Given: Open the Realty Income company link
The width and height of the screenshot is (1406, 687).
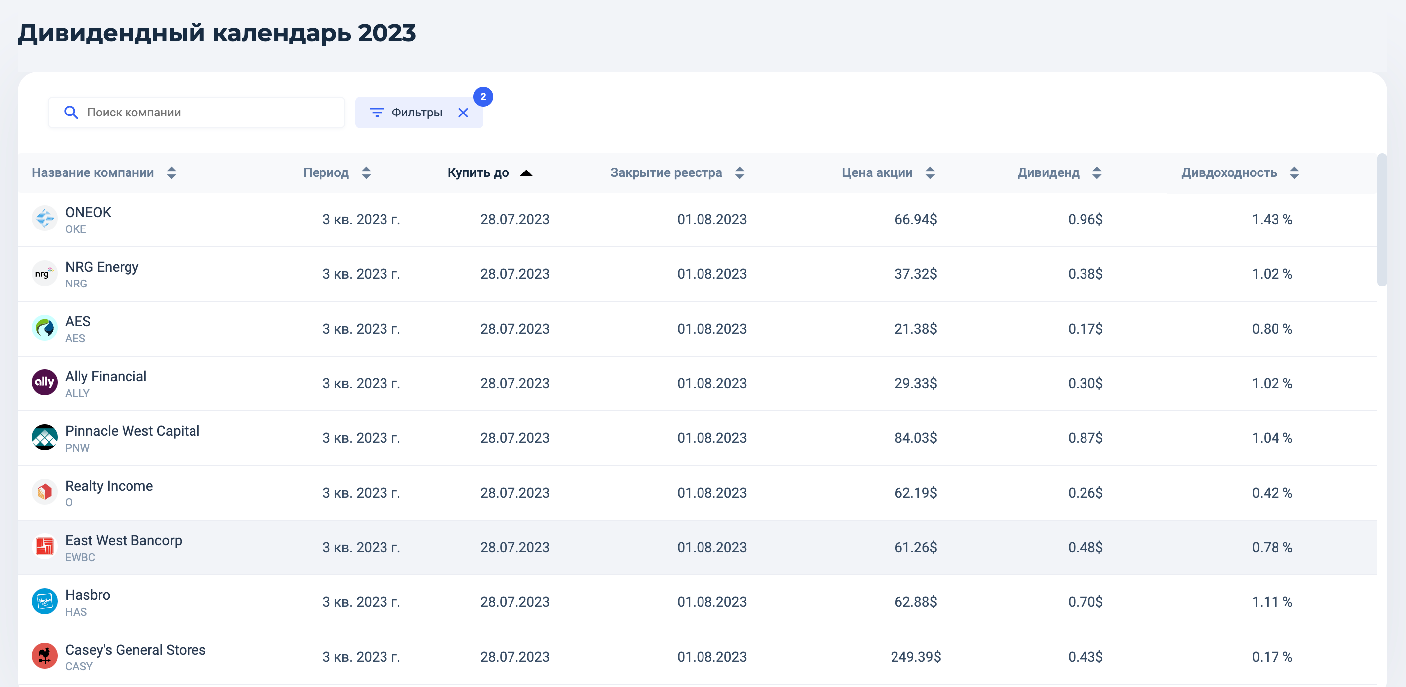Looking at the screenshot, I should (x=109, y=486).
